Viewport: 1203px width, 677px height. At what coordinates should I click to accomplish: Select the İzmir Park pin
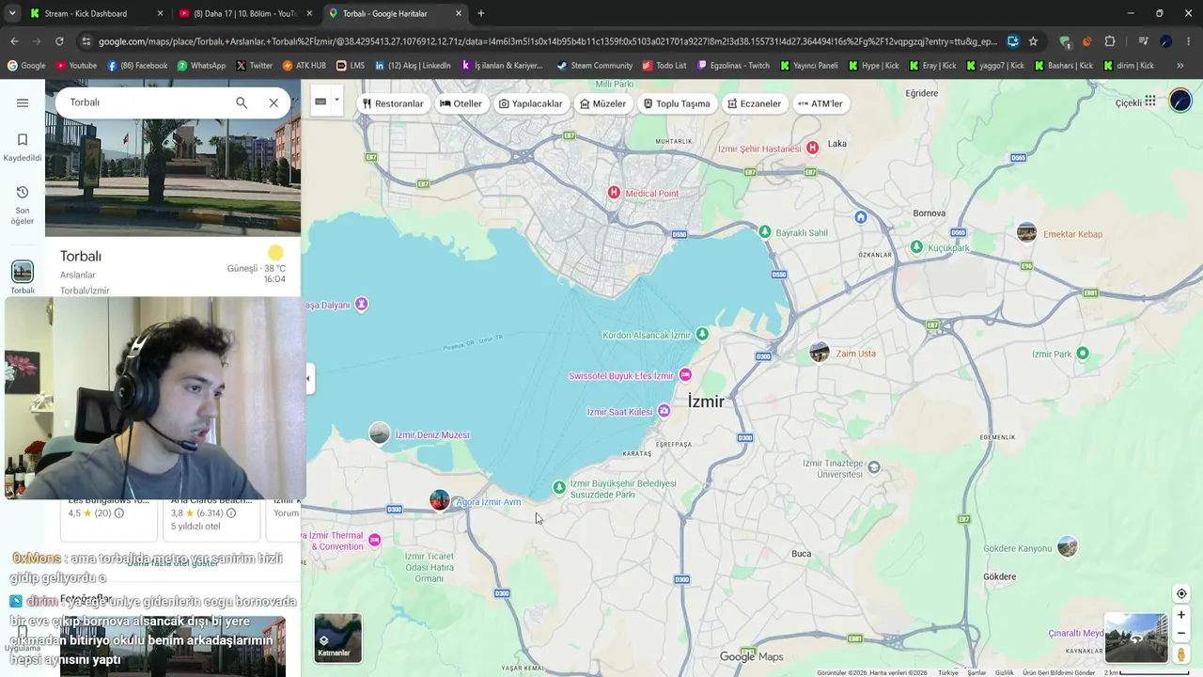(x=1083, y=354)
